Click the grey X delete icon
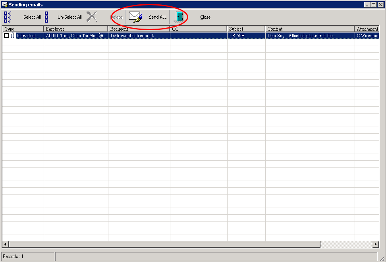386x262 pixels. tap(92, 17)
